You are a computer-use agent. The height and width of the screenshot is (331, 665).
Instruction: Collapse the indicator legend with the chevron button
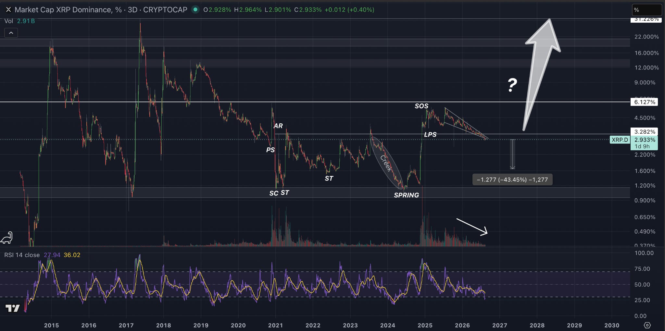click(11, 33)
